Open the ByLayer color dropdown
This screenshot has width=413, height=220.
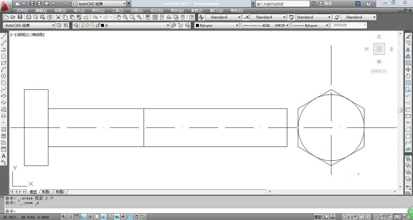217,25
